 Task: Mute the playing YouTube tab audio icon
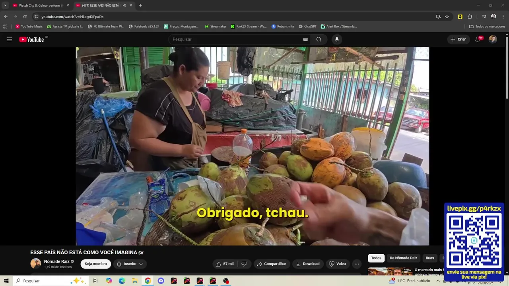[x=124, y=6]
